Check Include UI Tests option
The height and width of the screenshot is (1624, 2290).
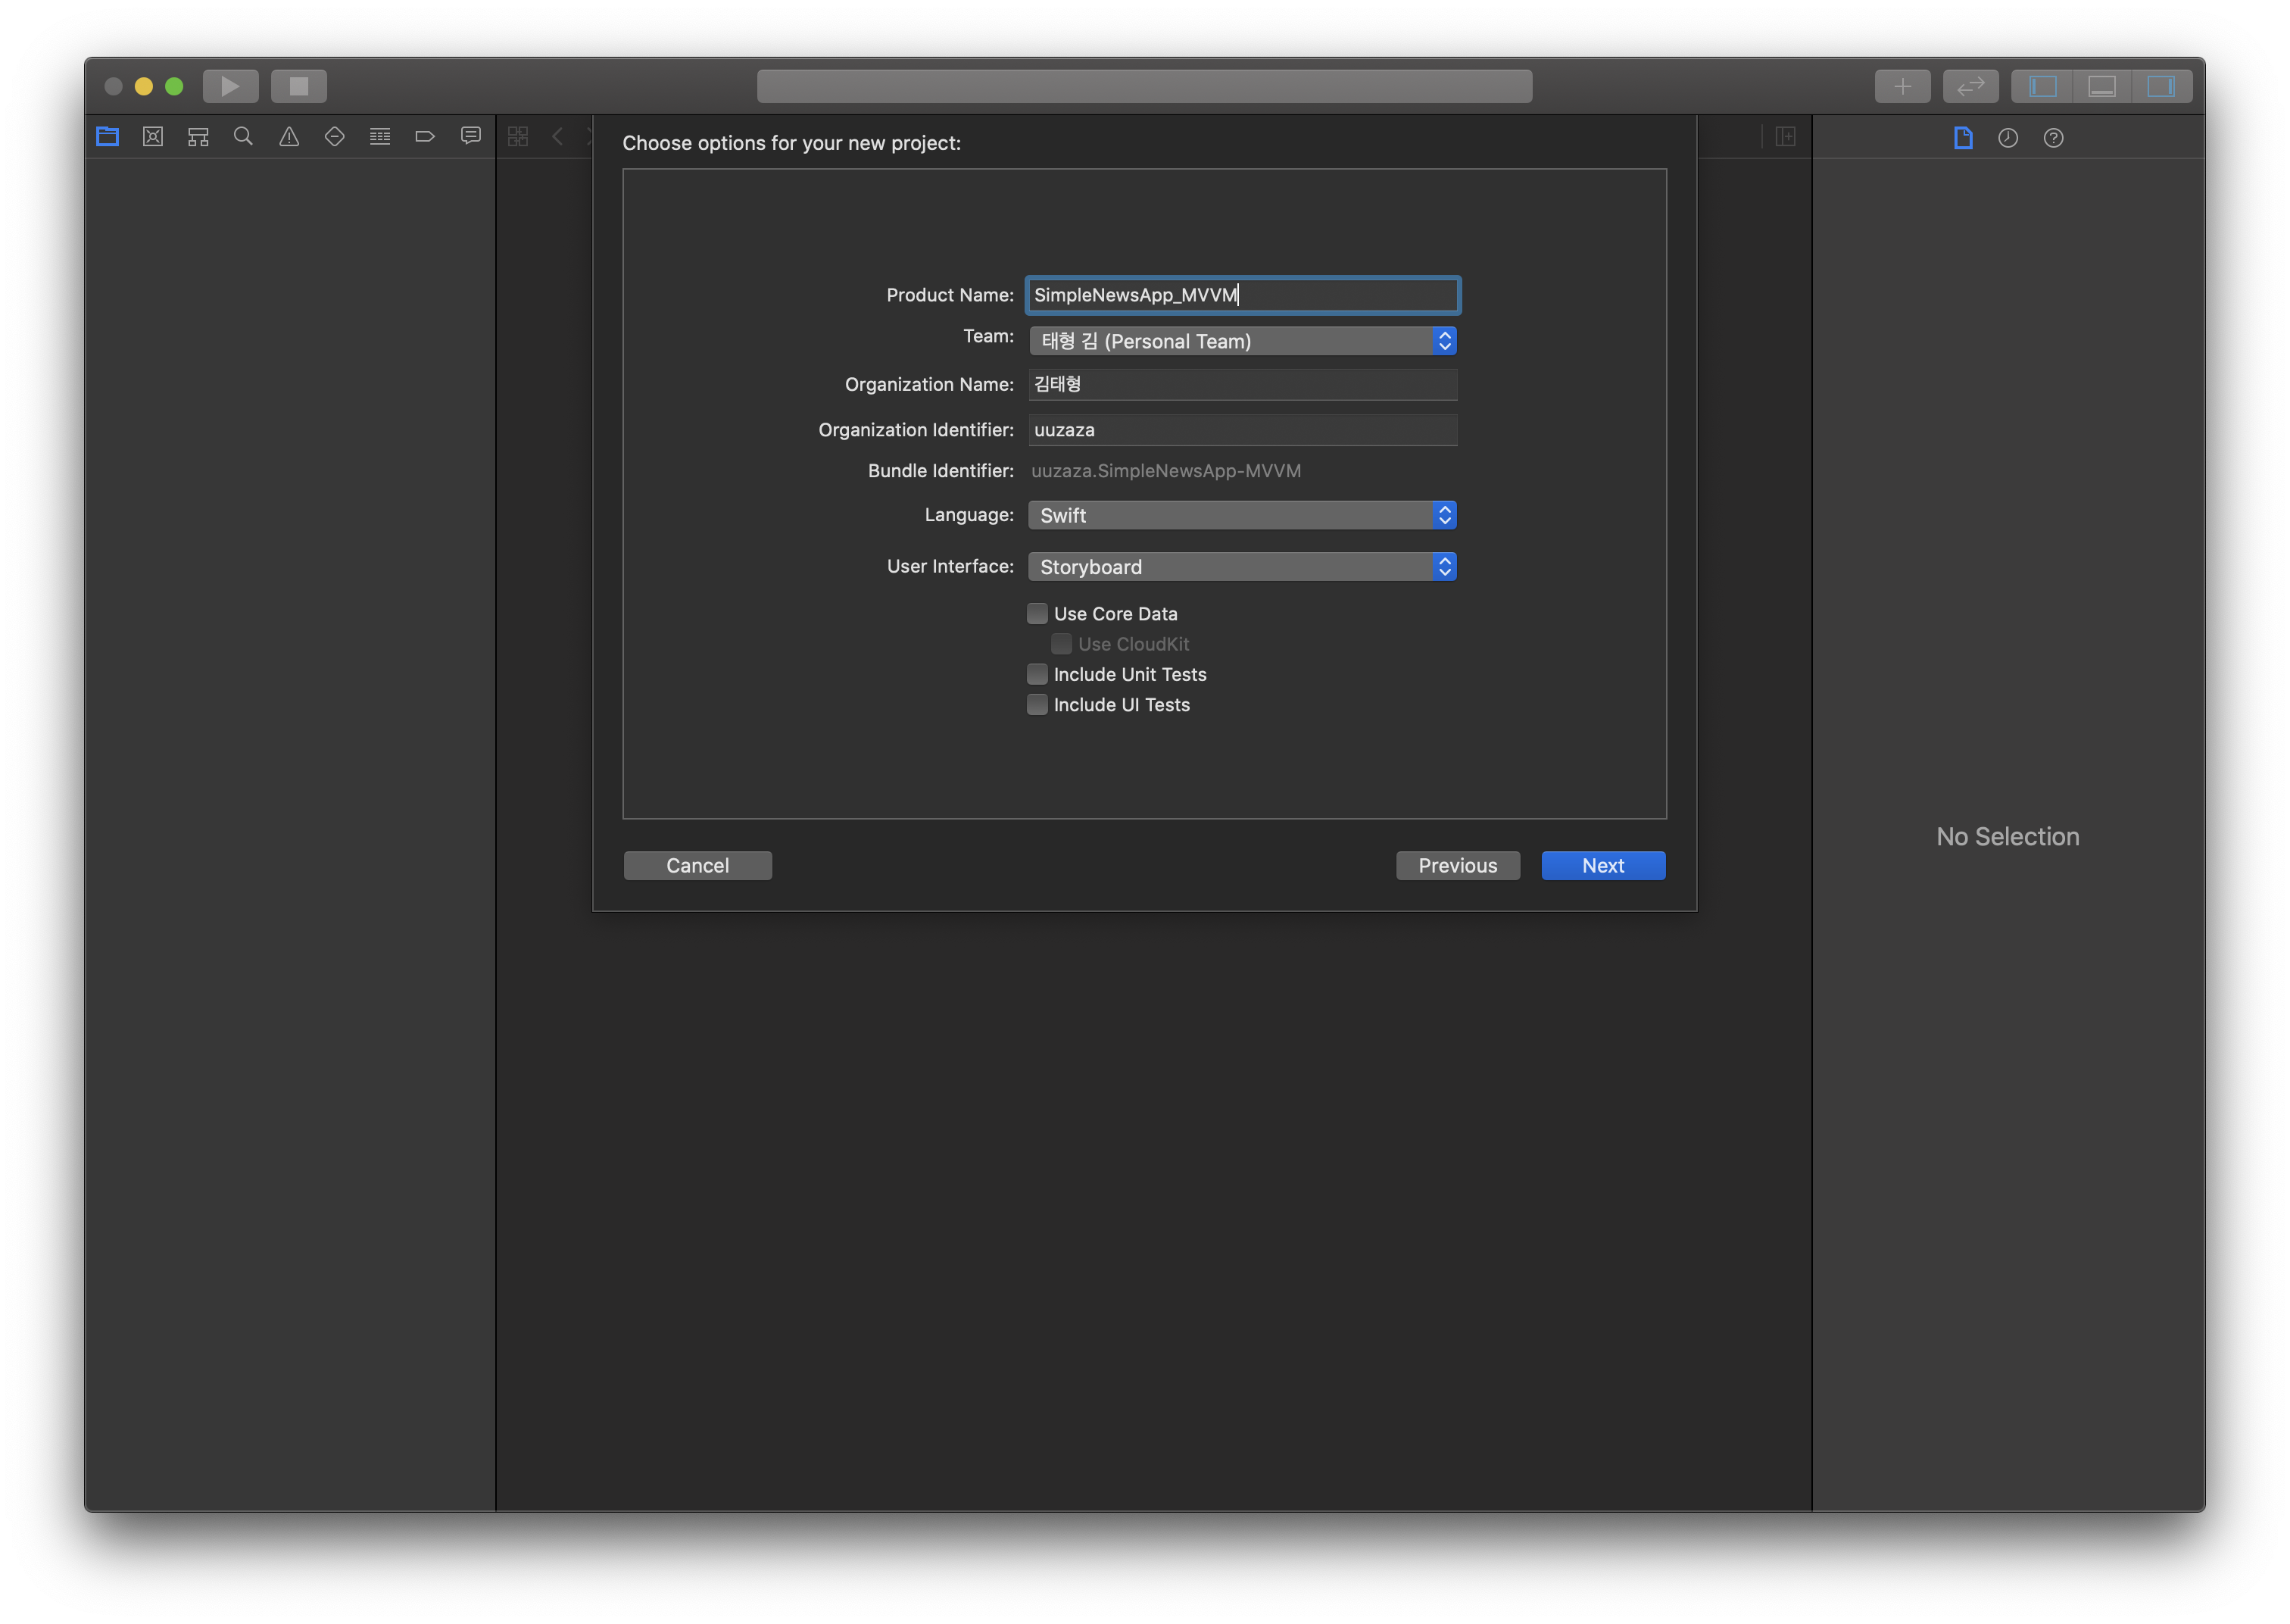[x=1037, y=704]
